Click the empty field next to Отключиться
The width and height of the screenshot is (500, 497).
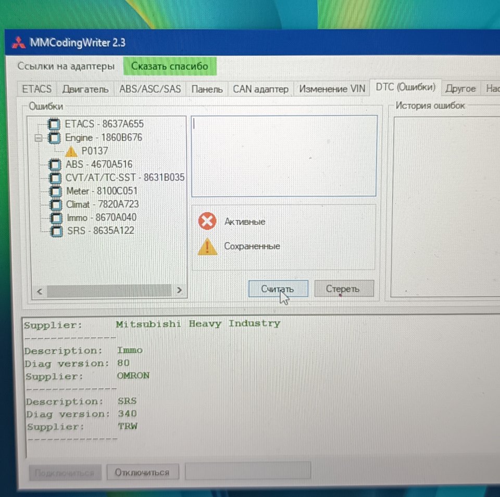tap(248, 470)
